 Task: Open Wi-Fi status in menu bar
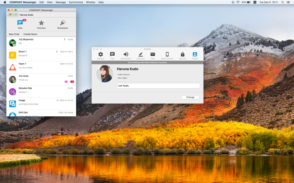238,2
